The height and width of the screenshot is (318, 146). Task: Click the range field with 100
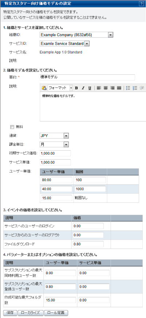point(90,180)
